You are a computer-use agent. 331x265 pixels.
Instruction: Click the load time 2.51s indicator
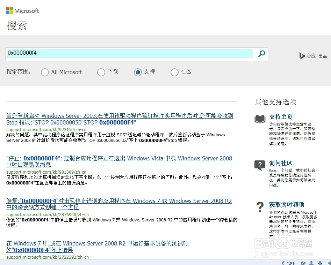point(289,263)
